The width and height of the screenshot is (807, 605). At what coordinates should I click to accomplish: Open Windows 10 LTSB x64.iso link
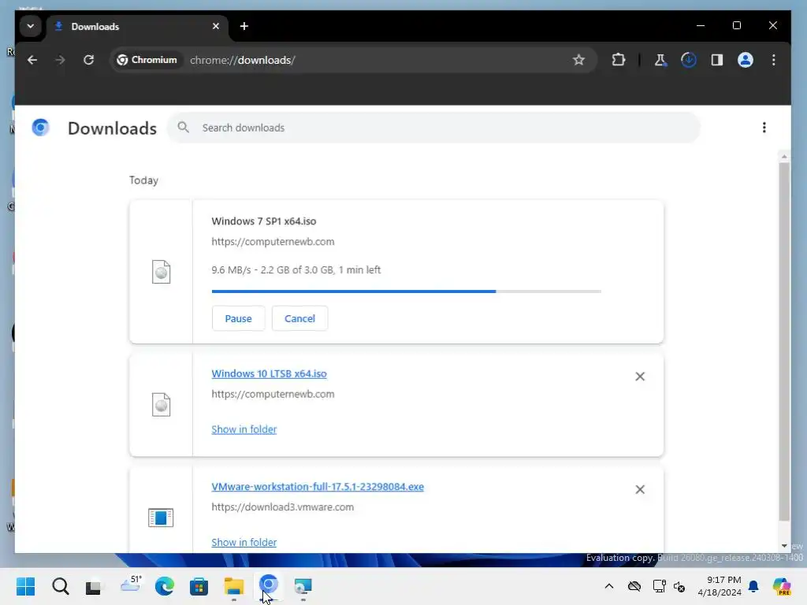tap(269, 373)
